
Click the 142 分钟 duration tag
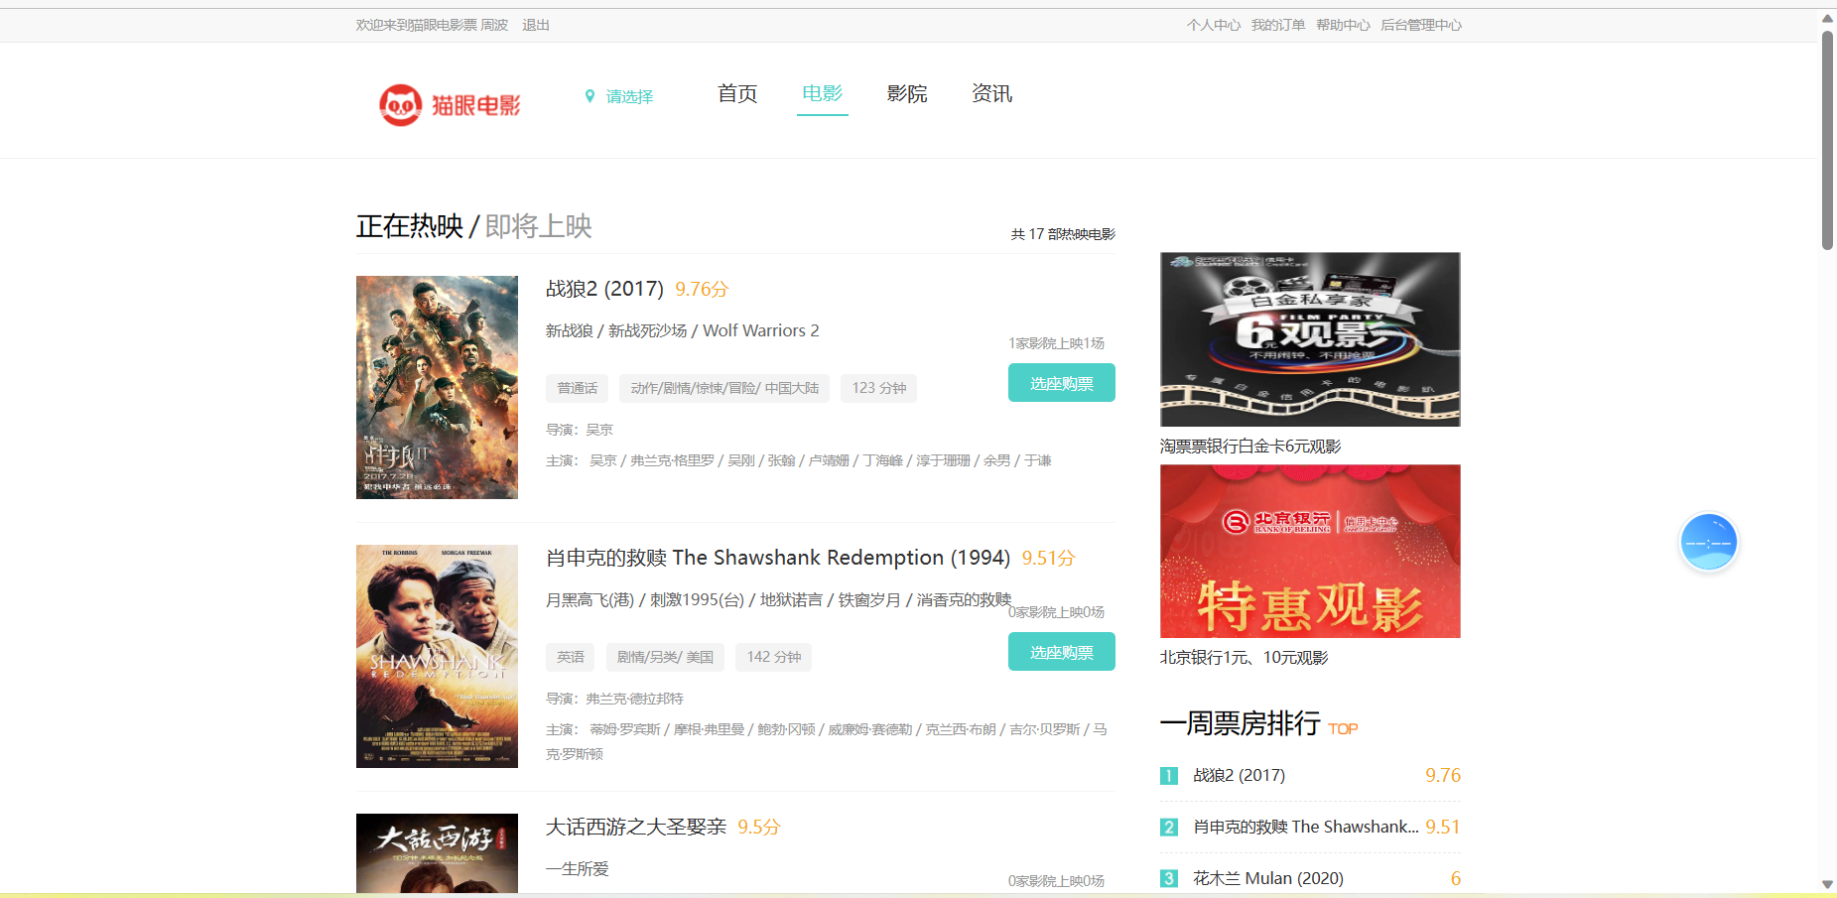tap(774, 657)
